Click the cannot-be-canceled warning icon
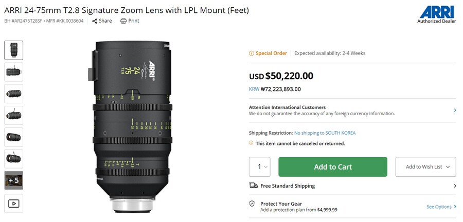This screenshot has width=463, height=222. pyautogui.click(x=252, y=143)
